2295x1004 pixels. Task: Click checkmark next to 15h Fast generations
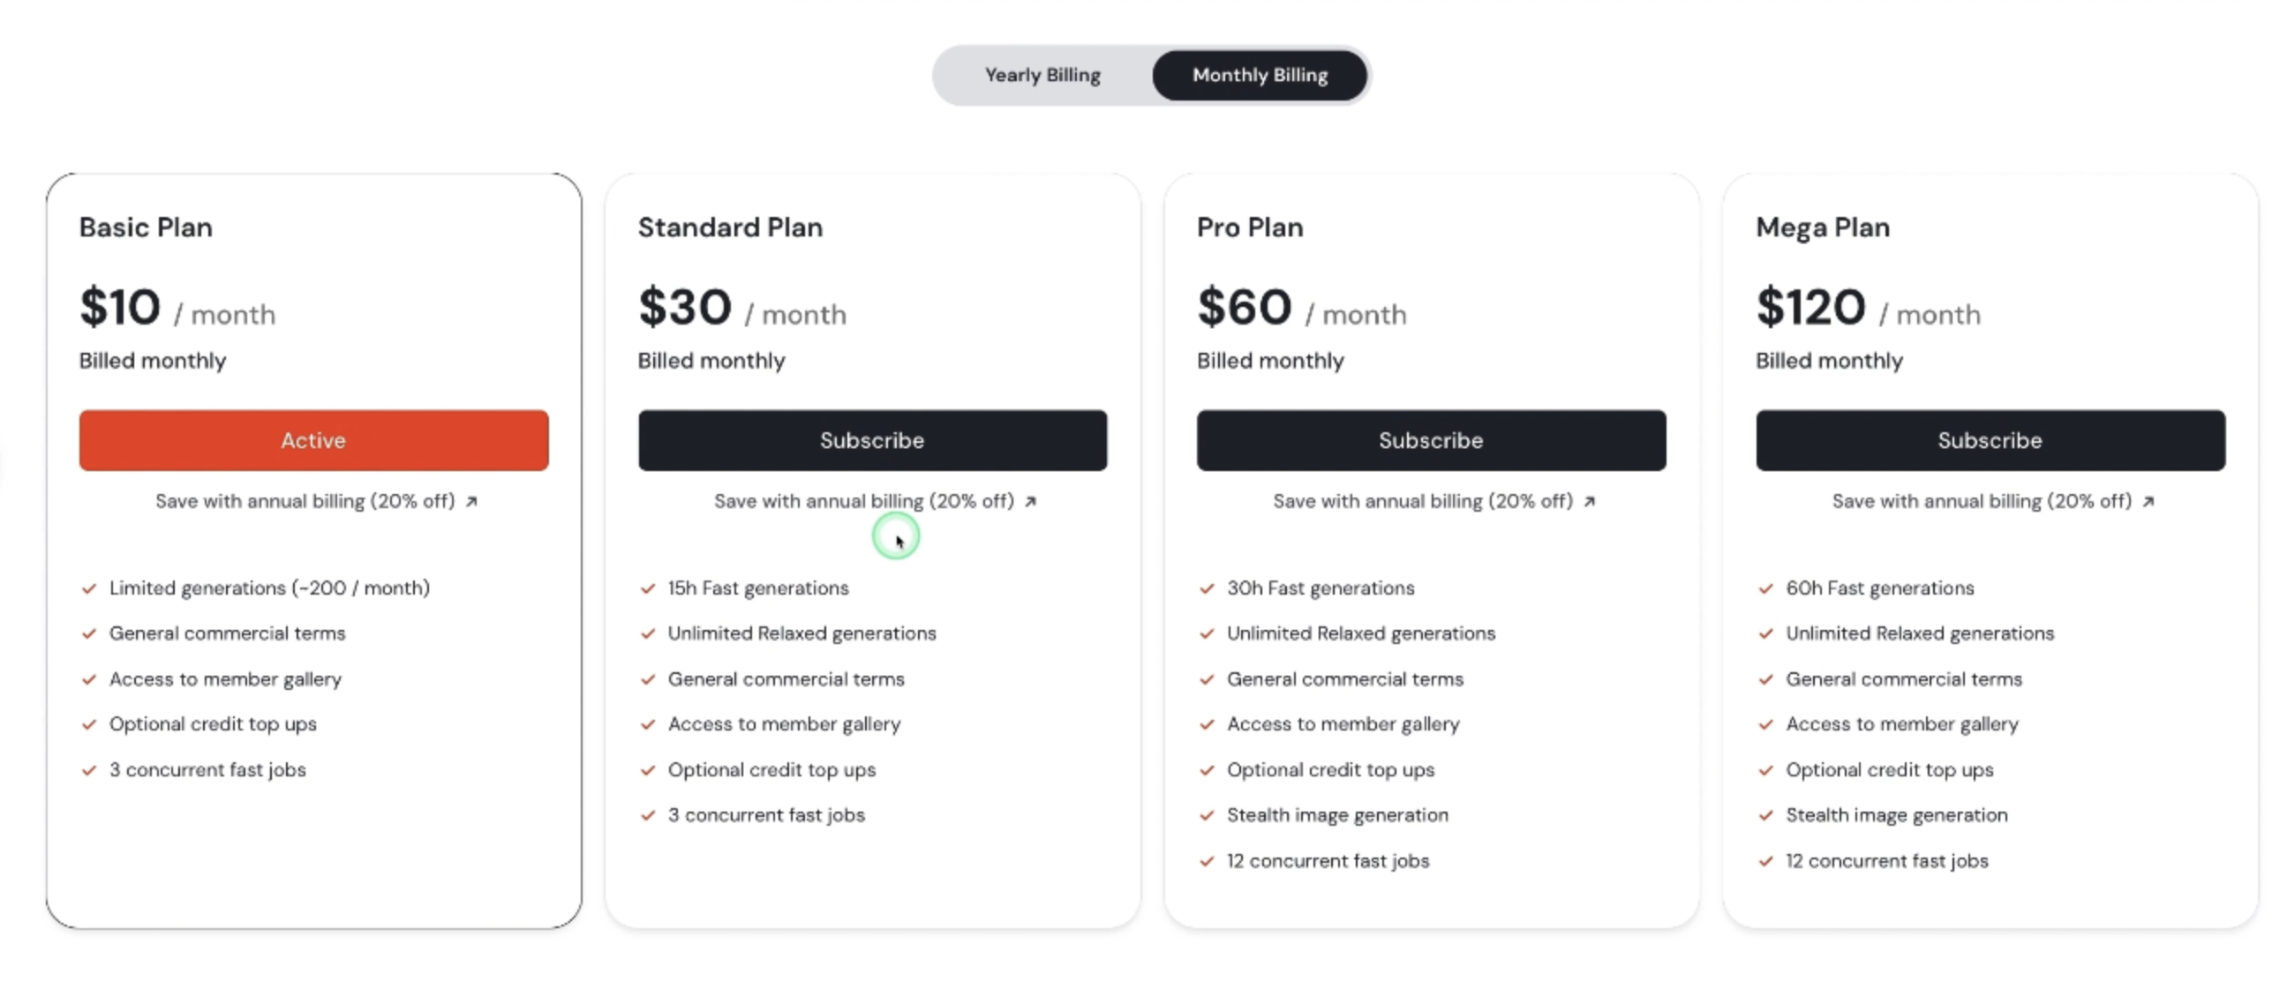[648, 588]
